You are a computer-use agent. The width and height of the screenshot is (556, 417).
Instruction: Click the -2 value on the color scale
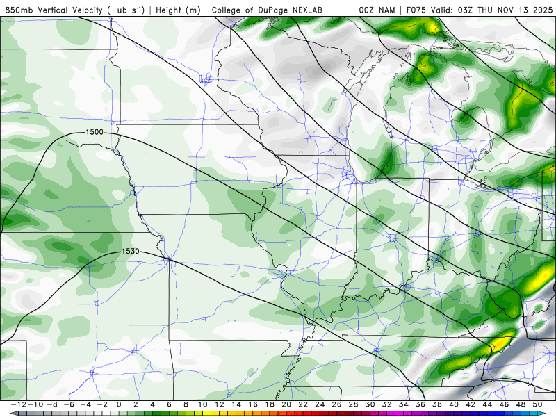(102, 404)
